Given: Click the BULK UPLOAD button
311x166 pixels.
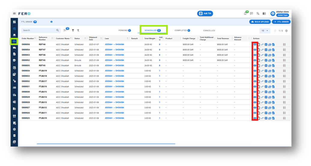Looking at the screenshot, I should pos(260,22).
